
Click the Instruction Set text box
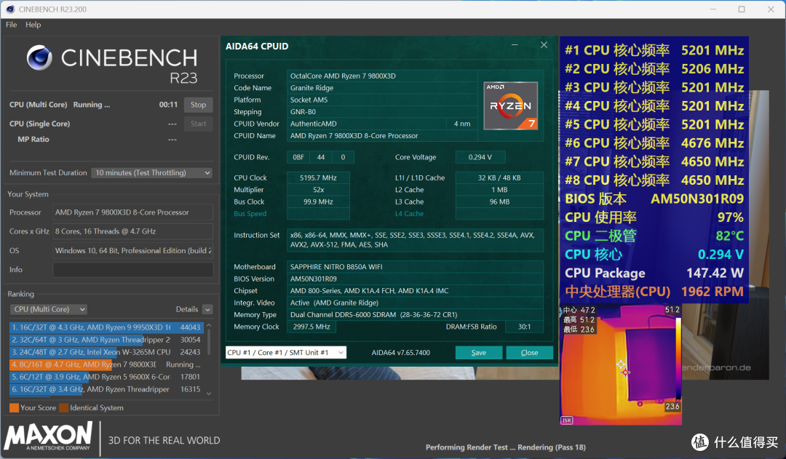(415, 240)
